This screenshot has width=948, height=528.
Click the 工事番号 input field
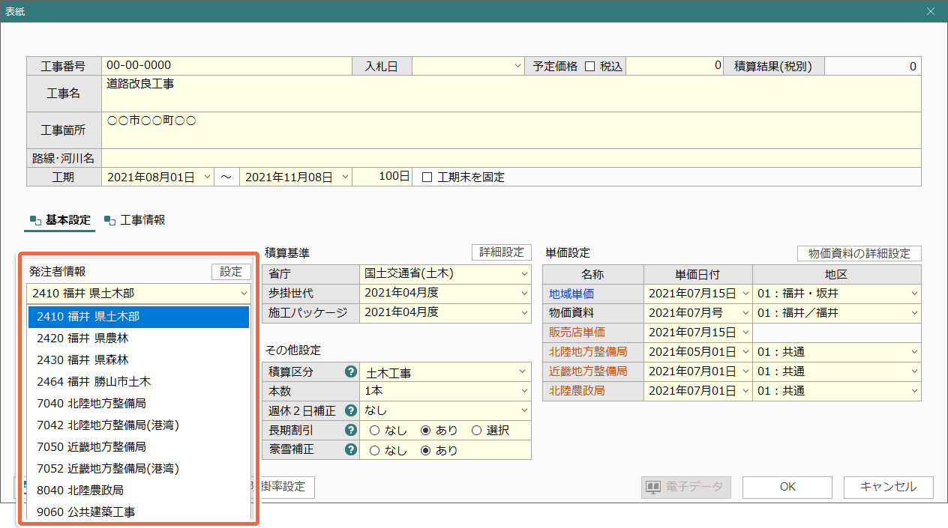pos(226,66)
